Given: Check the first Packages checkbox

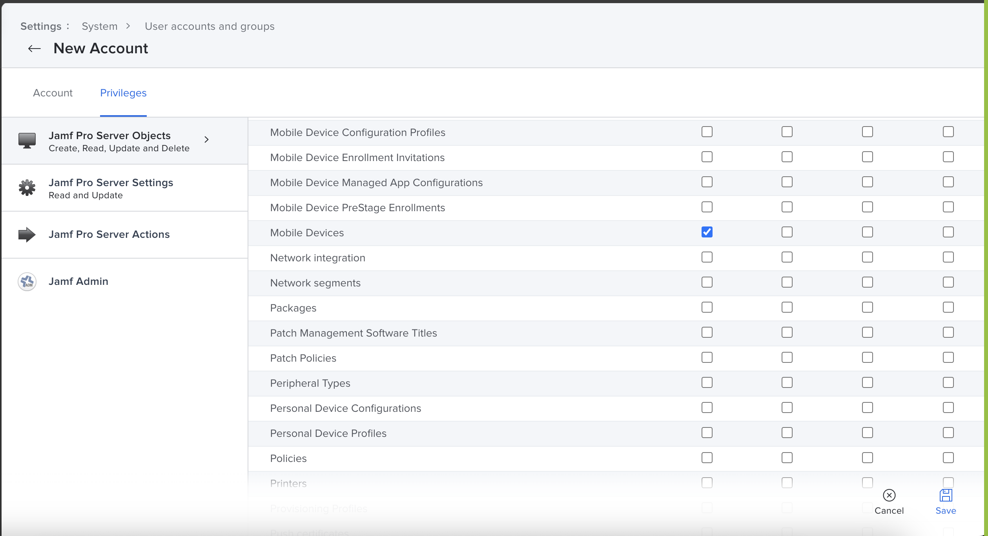Looking at the screenshot, I should pyautogui.click(x=707, y=308).
